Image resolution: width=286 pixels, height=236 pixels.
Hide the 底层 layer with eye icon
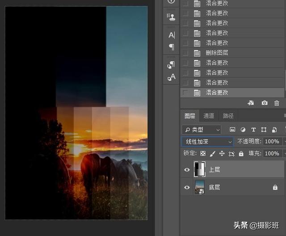[187, 187]
